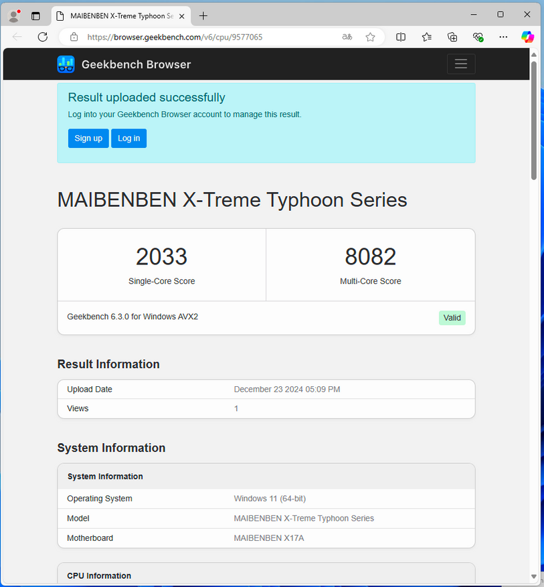Minimize the browser window
544x587 pixels.
click(474, 15)
